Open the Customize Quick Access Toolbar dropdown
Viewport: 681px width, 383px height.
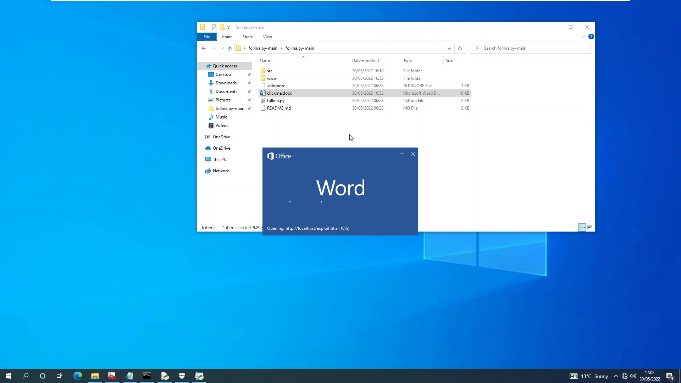click(229, 28)
